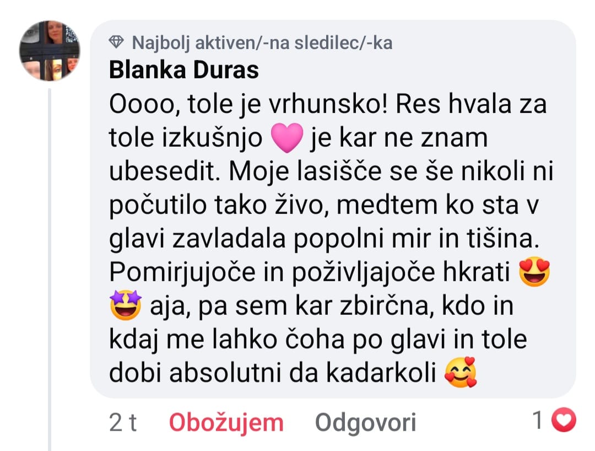Image resolution: width=595 pixels, height=451 pixels.
Task: Click the comment text 'Oooo, tole je vrhunsko!'
Action: [x=249, y=104]
